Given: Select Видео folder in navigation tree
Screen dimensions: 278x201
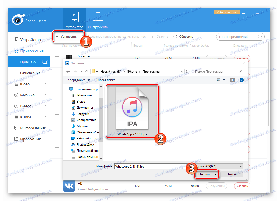Looking at the screenshot, I should (79, 102).
